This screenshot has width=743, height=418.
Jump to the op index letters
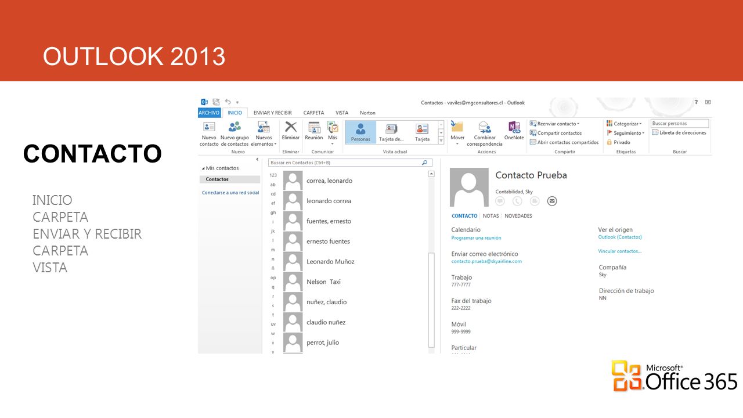tap(273, 278)
